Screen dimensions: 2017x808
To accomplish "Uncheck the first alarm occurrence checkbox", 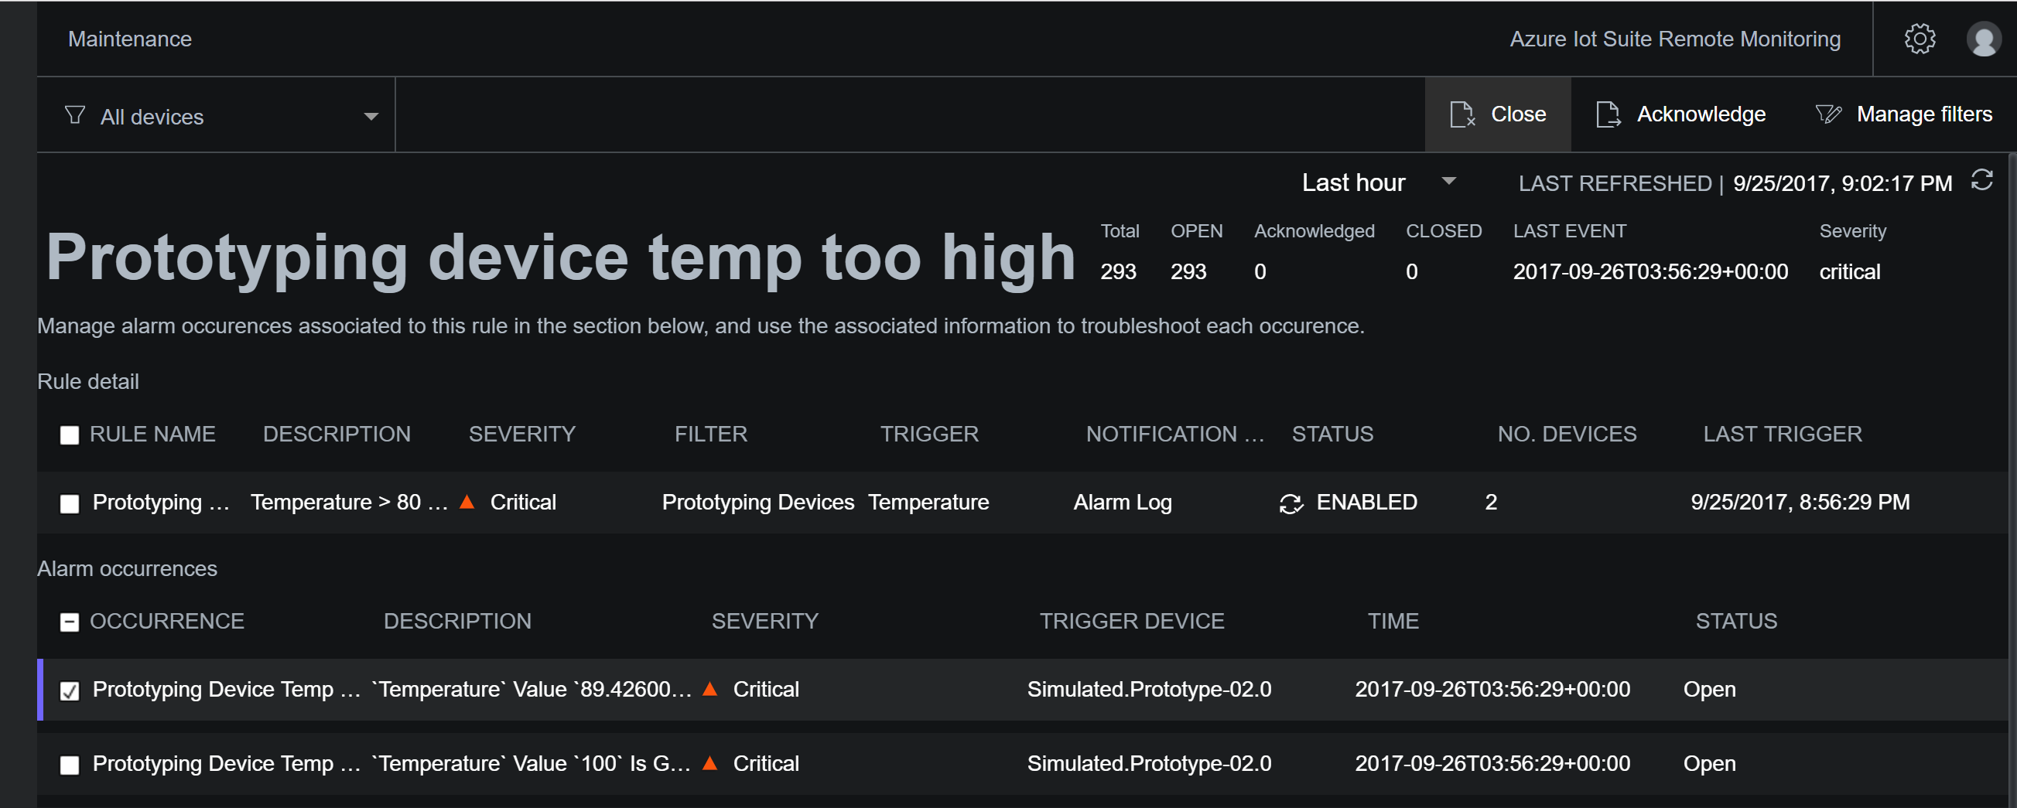I will click(x=70, y=690).
